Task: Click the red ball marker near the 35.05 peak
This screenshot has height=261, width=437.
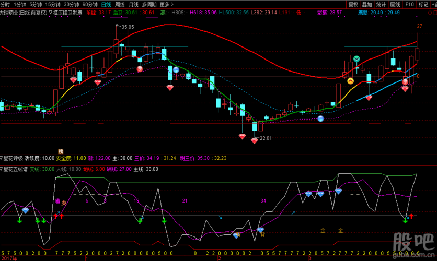Action: 140,69
